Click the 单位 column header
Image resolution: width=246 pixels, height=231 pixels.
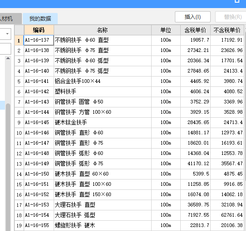166,30
